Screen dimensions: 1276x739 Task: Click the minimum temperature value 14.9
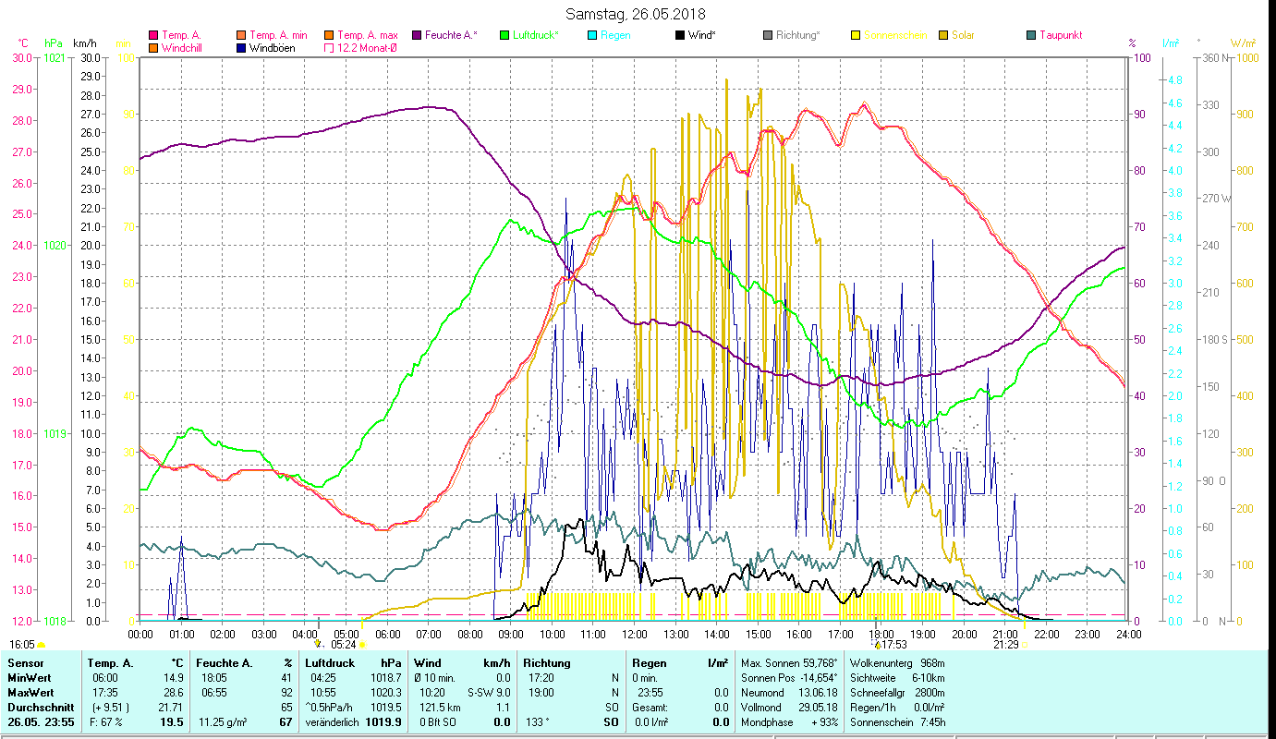pyautogui.click(x=173, y=678)
